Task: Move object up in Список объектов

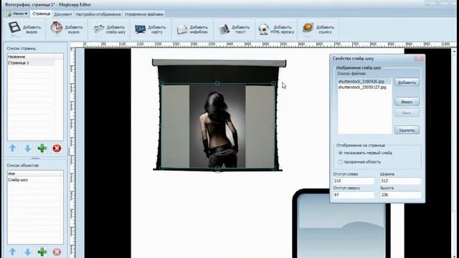Action: [x=13, y=252]
